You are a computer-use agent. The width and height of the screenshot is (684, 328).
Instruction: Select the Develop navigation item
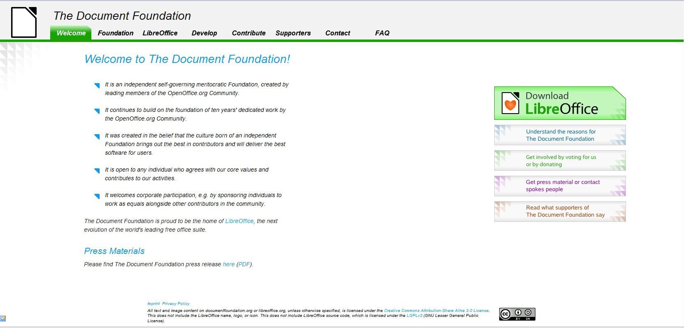click(204, 33)
